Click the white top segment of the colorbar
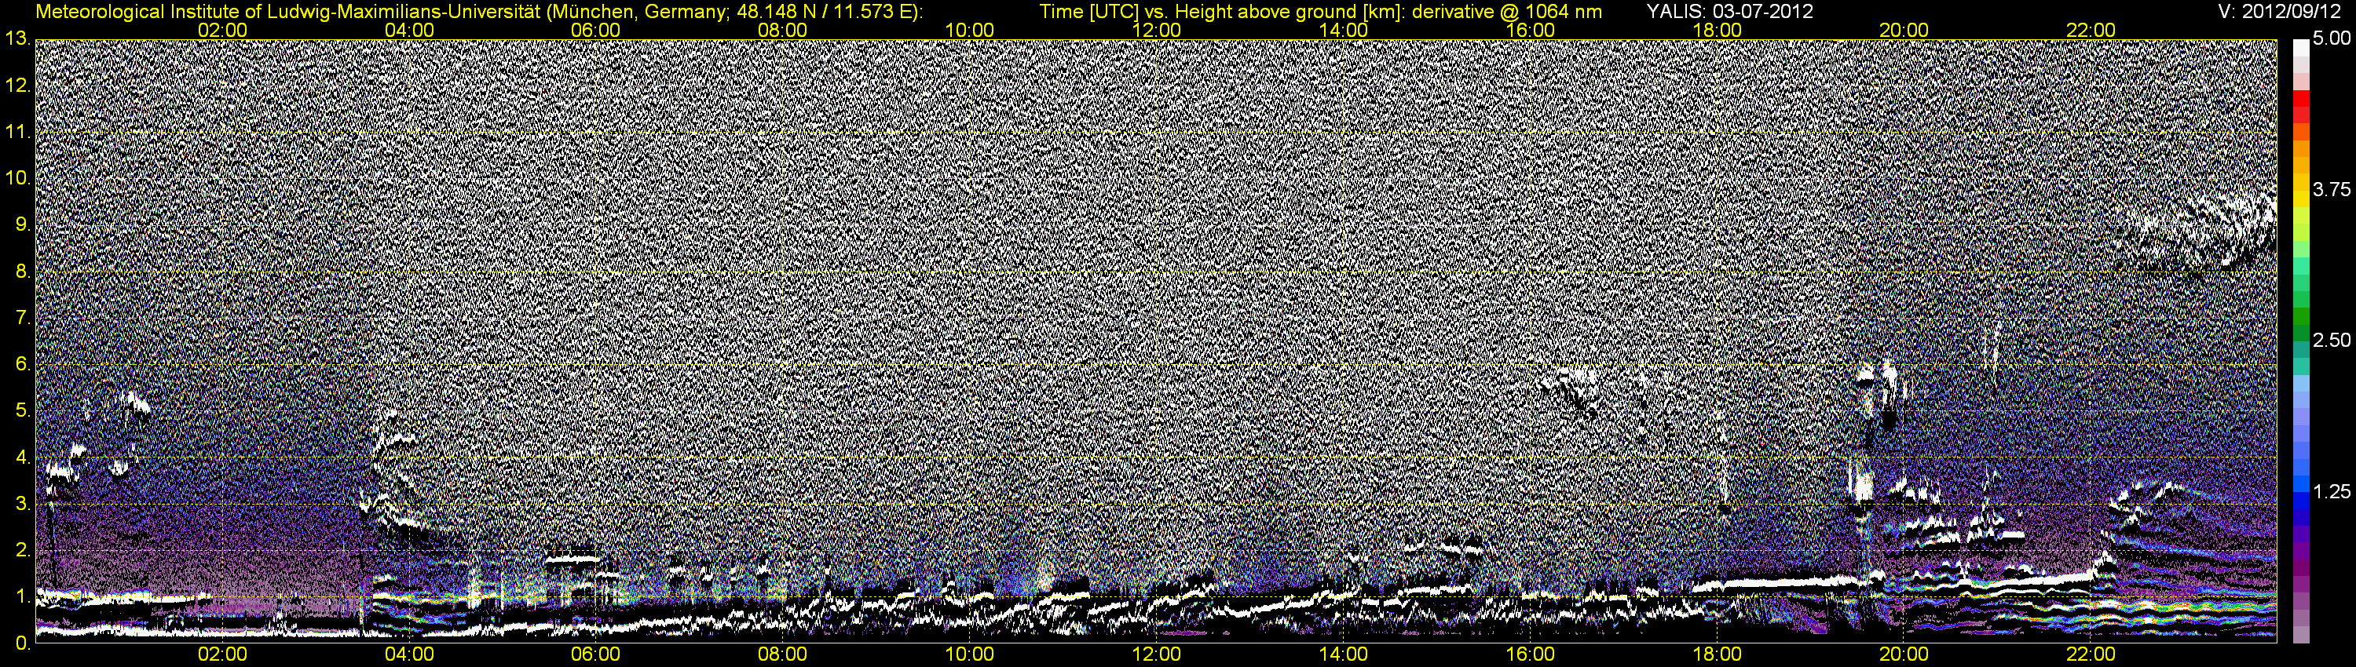Viewport: 2356px width, 667px height. [x=2300, y=48]
